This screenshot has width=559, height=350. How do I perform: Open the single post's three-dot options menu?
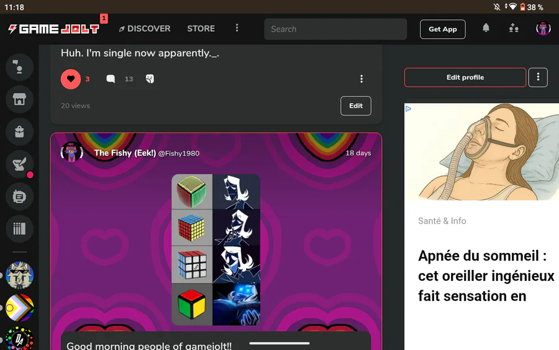click(x=361, y=79)
